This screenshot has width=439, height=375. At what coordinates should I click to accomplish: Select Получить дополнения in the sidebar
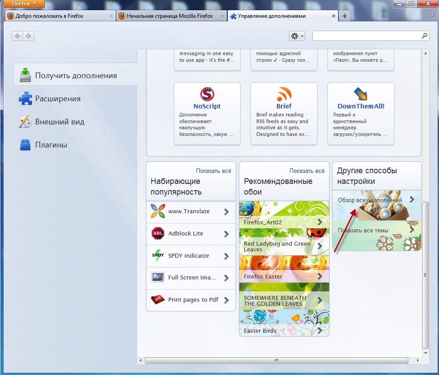[x=75, y=75]
